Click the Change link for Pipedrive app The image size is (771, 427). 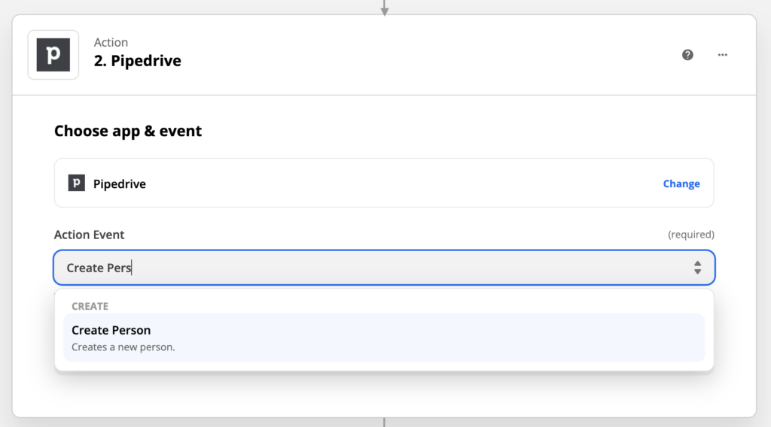(x=681, y=183)
